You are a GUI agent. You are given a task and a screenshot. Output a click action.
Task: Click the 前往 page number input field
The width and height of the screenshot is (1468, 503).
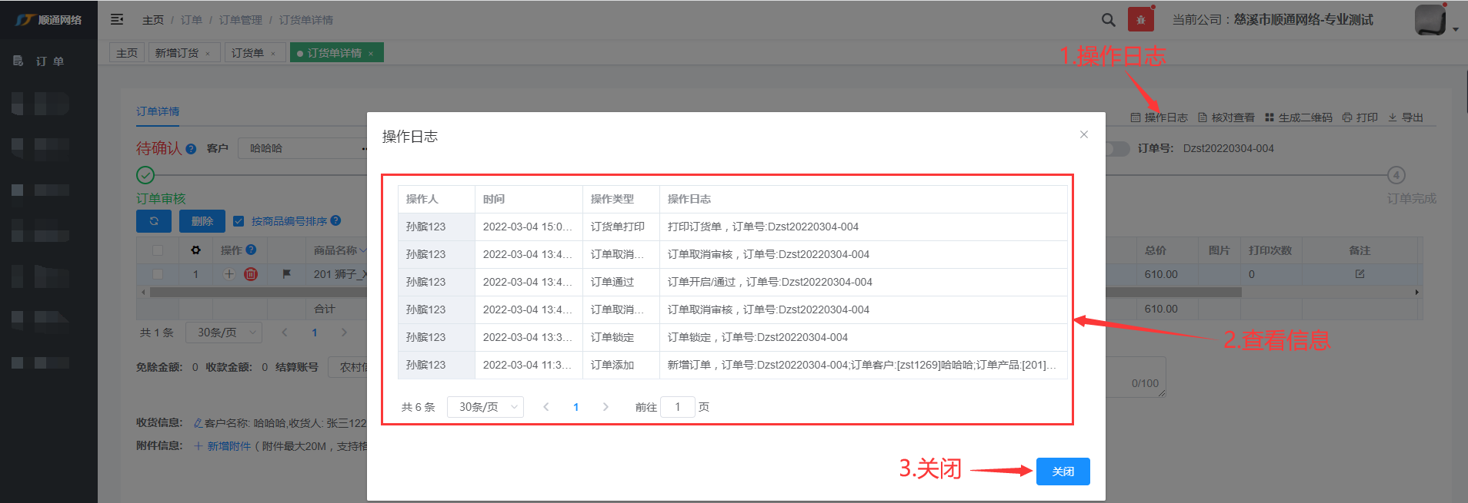point(678,407)
